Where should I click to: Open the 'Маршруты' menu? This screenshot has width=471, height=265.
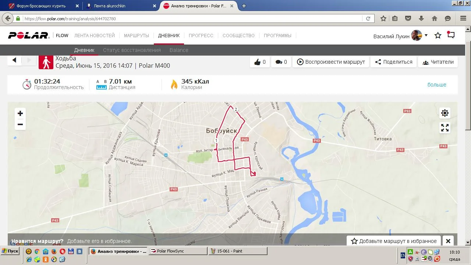pos(137,35)
